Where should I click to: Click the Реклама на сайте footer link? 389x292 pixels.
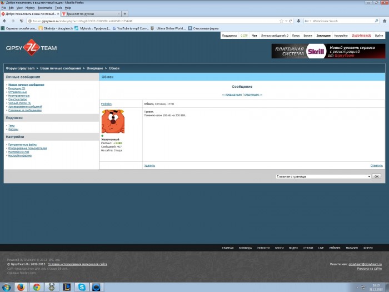point(370,269)
